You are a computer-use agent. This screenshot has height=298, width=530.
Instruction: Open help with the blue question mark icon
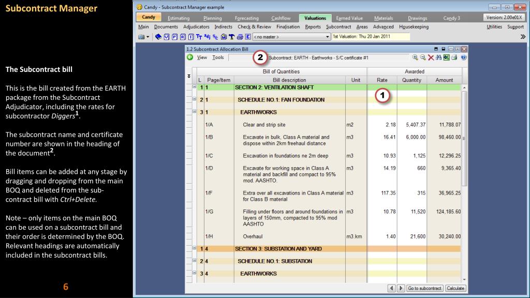click(x=464, y=58)
